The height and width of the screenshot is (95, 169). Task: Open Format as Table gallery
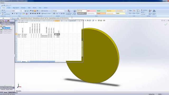click(x=74, y=12)
